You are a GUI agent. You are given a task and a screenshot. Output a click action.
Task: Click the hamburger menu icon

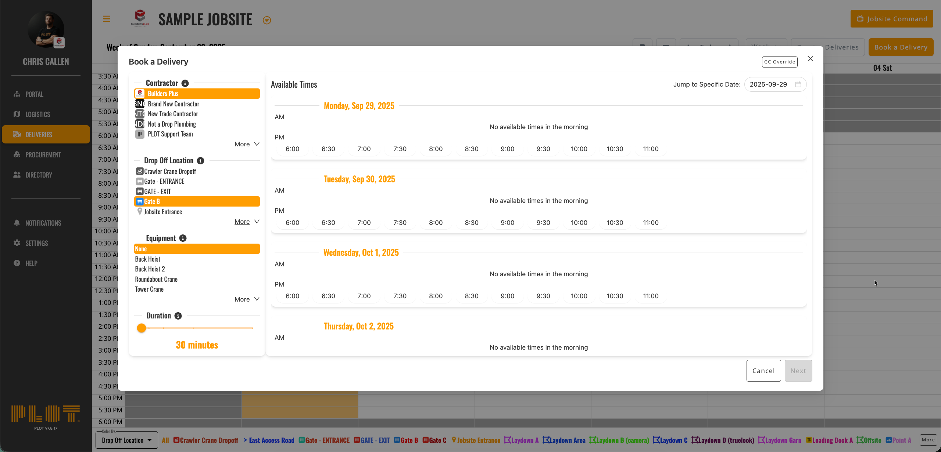pyautogui.click(x=107, y=19)
